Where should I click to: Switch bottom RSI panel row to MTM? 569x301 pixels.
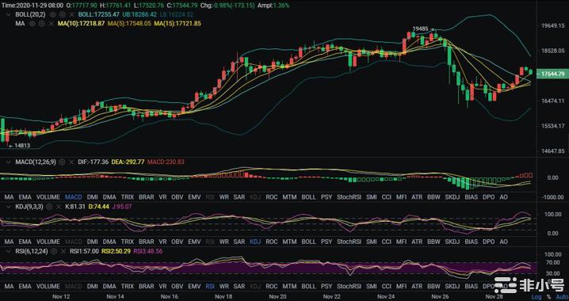[289, 286]
